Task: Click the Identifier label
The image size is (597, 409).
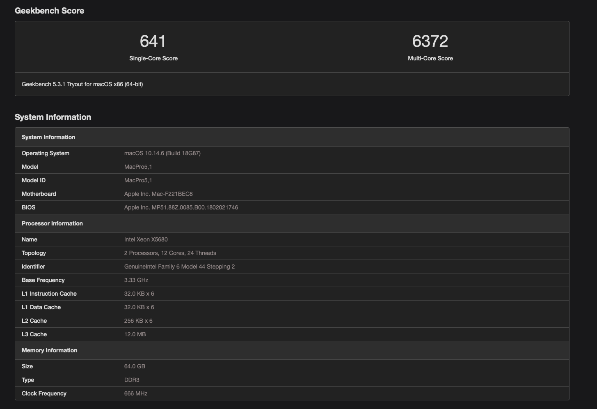Action: [33, 267]
